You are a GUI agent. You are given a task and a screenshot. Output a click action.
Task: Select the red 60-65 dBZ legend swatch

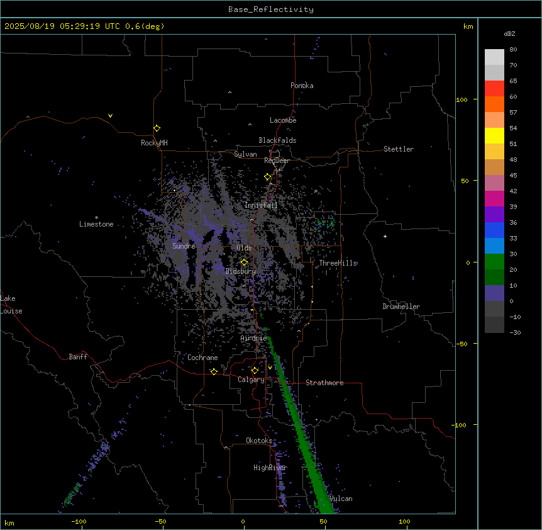(494, 89)
